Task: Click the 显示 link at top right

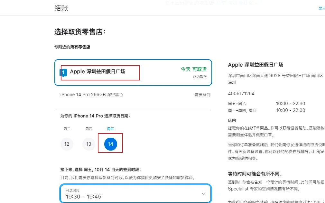Action: (x=321, y=8)
